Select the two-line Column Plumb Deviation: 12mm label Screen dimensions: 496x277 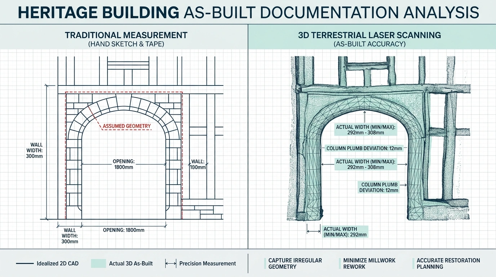[380, 187]
